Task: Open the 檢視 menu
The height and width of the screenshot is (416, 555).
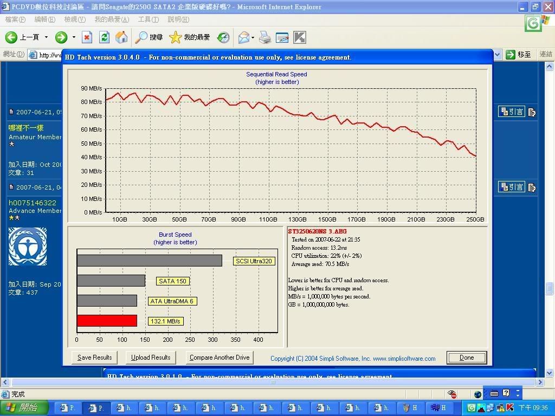Action: point(75,19)
